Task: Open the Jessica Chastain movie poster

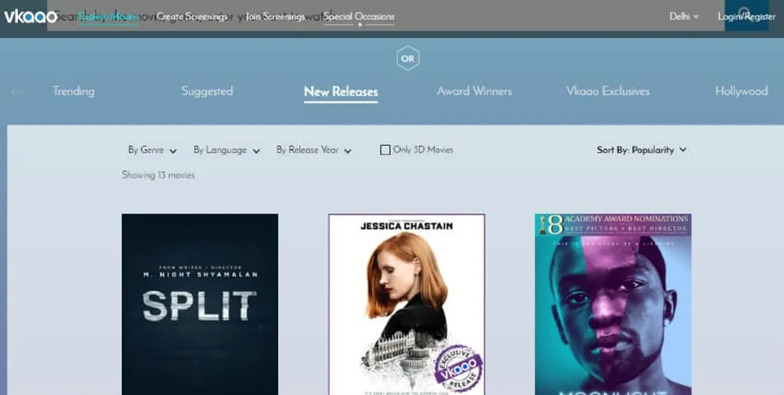Action: 407,304
